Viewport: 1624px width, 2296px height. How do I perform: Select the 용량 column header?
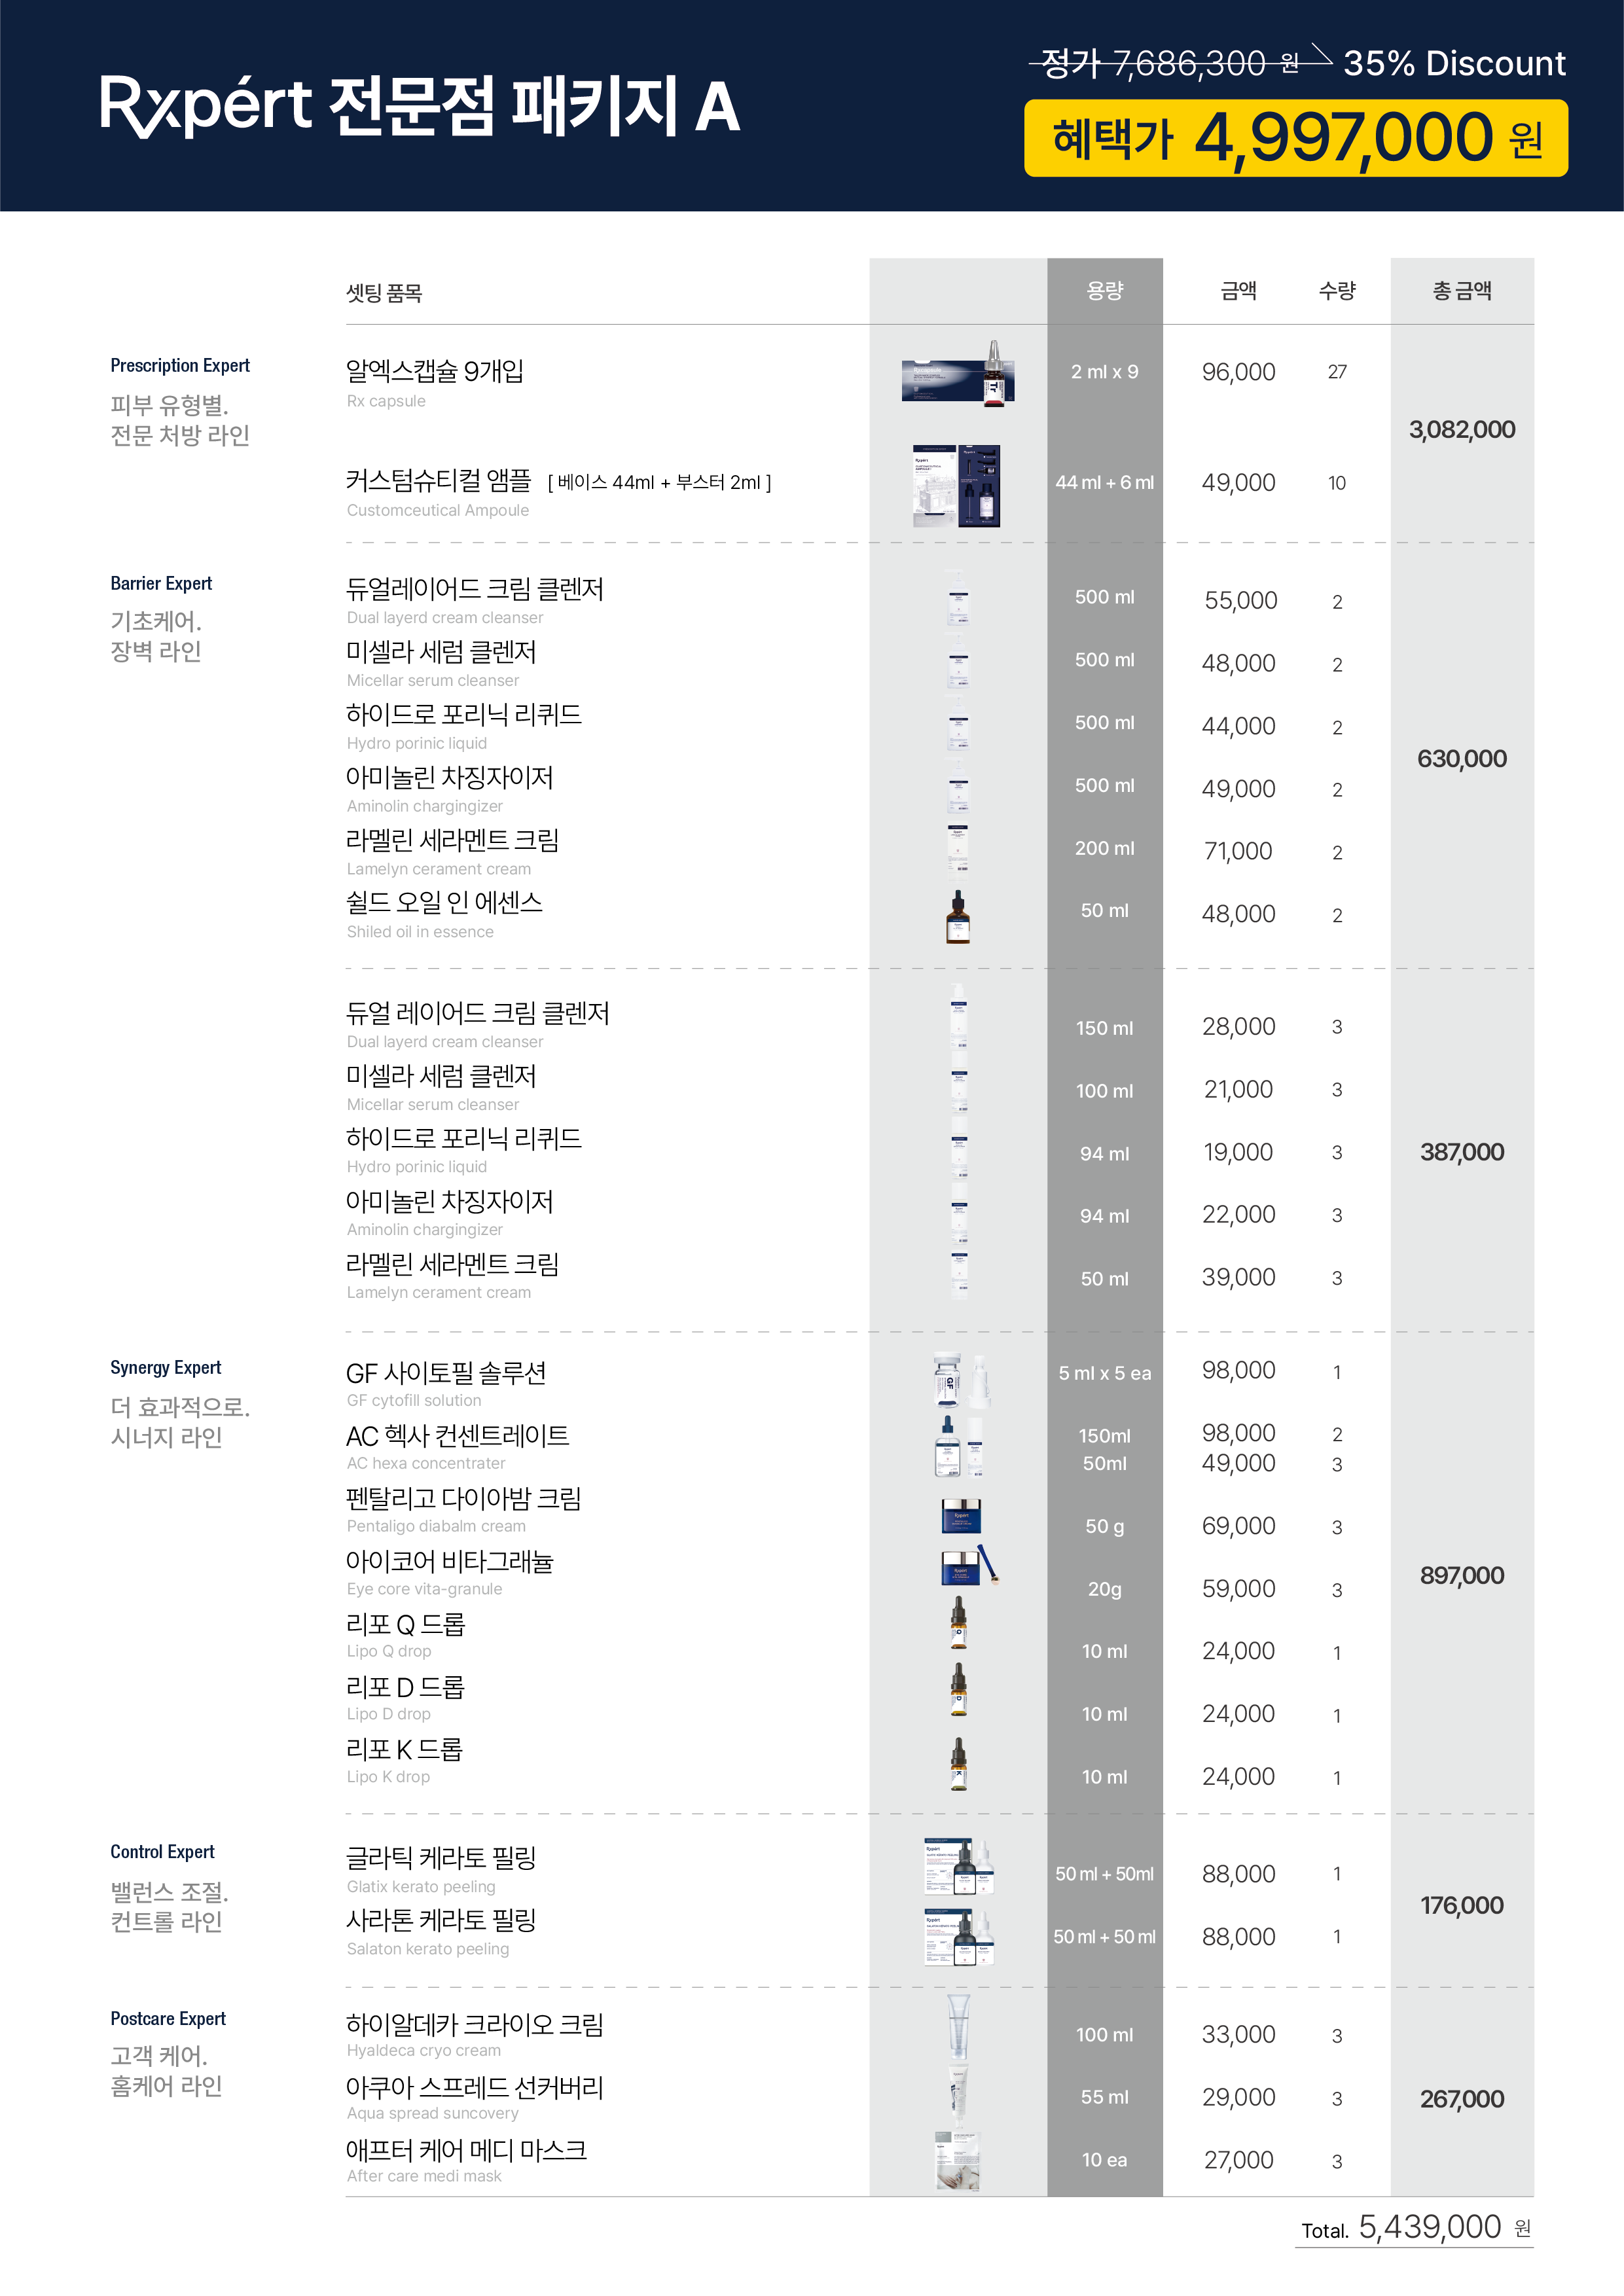click(x=1104, y=291)
